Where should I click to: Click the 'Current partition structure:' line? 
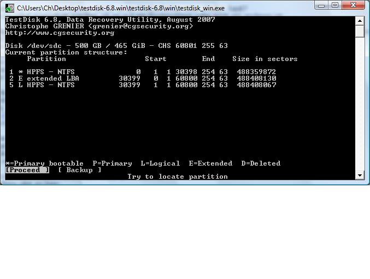[66, 52]
